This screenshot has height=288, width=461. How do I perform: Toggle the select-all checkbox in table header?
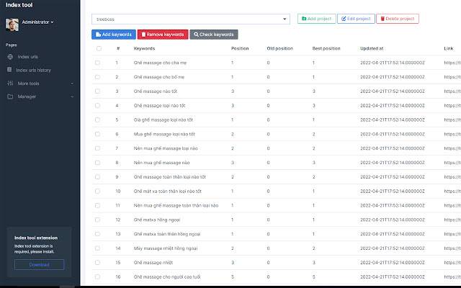click(99, 48)
